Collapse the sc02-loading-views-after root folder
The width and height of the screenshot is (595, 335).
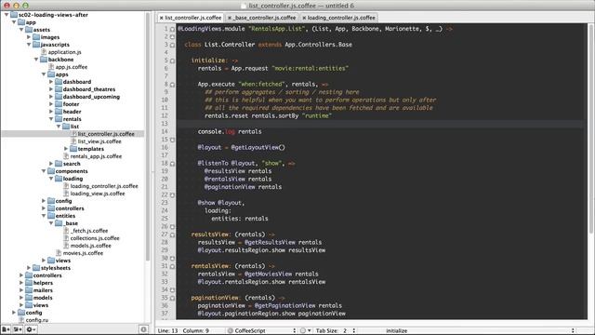[x=7, y=15]
